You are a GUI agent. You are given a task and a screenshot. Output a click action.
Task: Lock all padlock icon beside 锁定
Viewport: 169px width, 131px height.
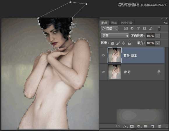[129, 43]
